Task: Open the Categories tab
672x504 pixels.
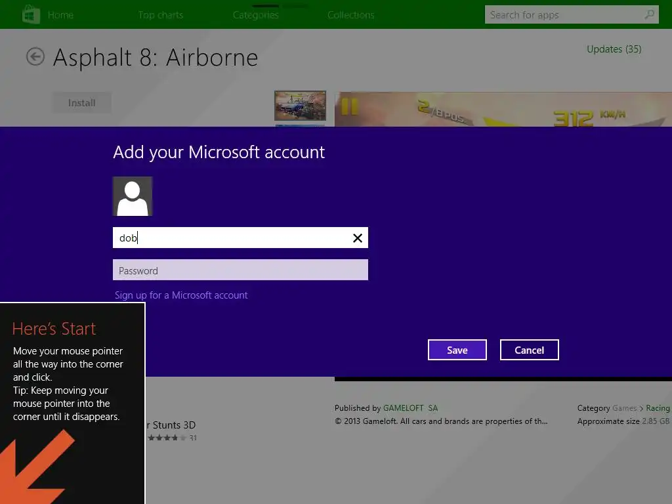Action: 256,15
